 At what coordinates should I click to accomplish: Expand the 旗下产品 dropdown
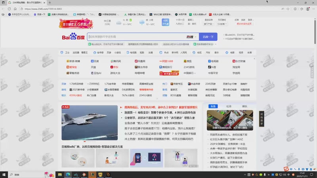209,24
